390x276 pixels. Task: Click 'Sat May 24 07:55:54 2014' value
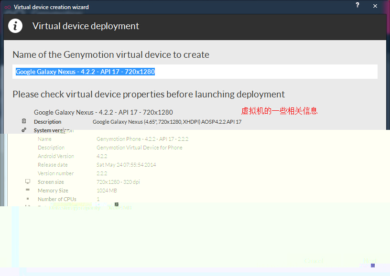click(x=126, y=165)
